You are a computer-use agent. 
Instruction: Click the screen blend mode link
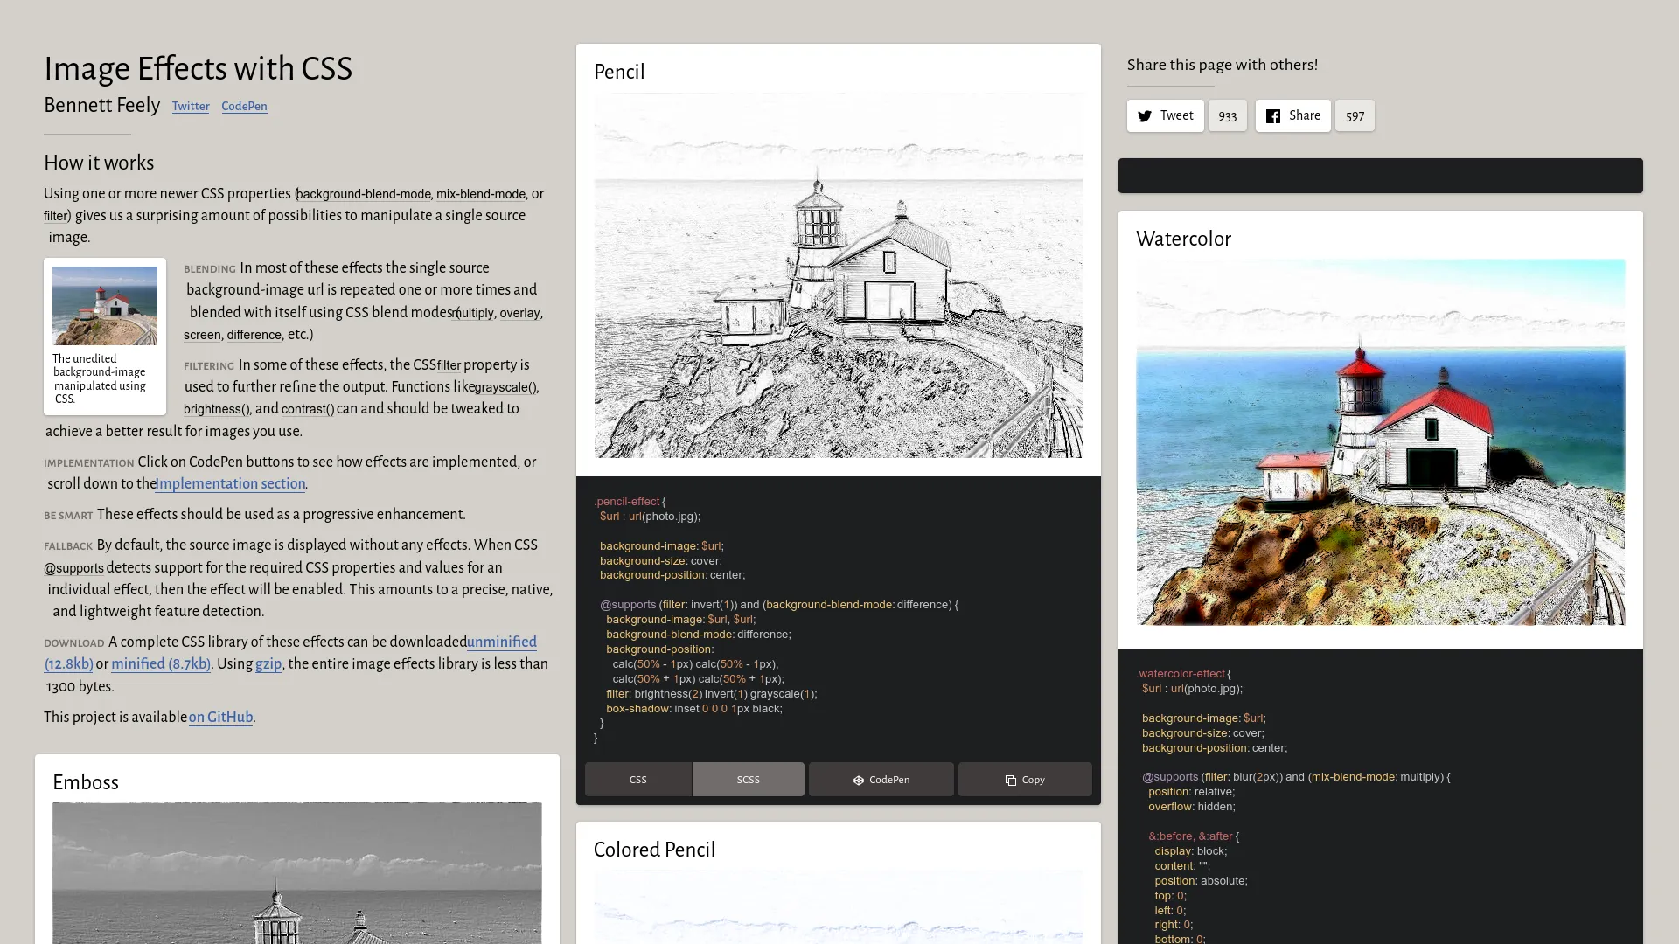click(202, 335)
